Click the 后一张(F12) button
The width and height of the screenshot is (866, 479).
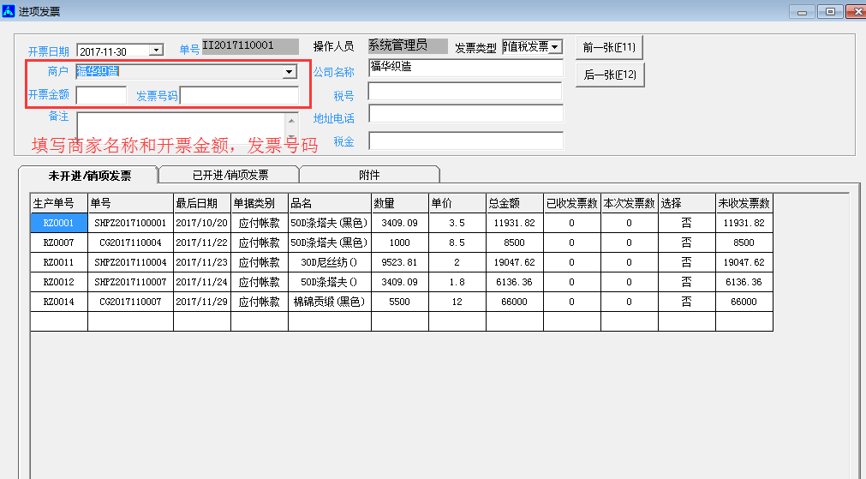[610, 75]
